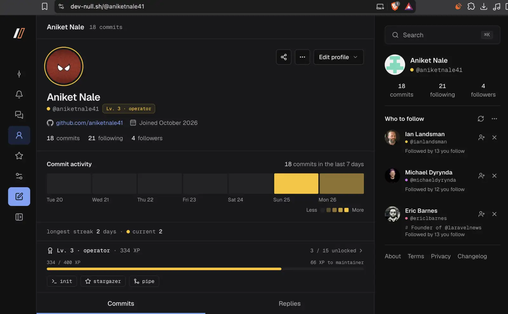Screen dimensions: 508x314
Task: Dismiss Michael Dyrynda suggestion
Action: click(x=494, y=176)
